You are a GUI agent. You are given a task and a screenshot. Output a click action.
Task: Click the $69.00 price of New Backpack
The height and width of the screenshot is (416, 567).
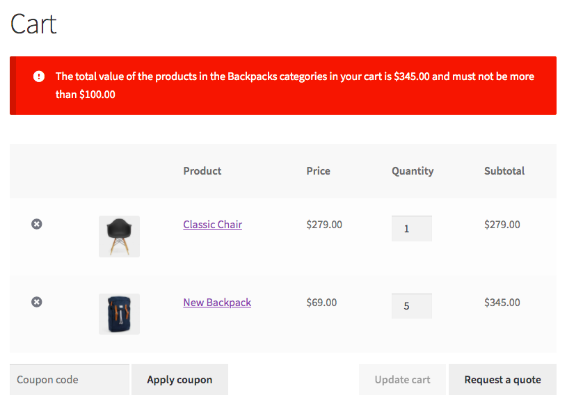point(321,303)
